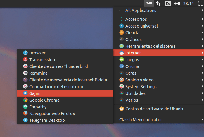The image size is (204, 137).
Task: Open Telegram Desktop via its icon
Action: click(25, 120)
